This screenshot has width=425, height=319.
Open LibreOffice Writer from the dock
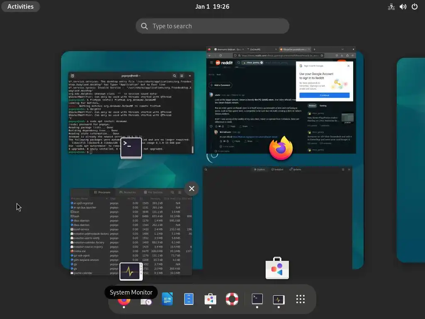[167, 299]
